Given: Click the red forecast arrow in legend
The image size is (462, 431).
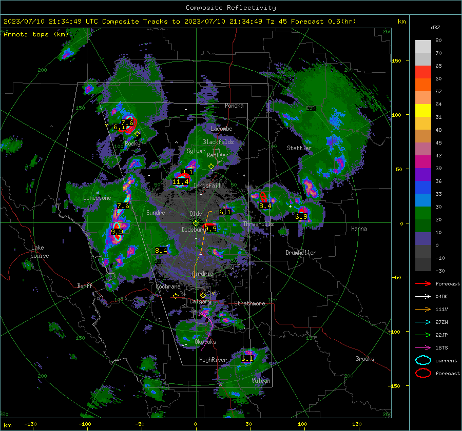Looking at the screenshot, I should [x=423, y=283].
